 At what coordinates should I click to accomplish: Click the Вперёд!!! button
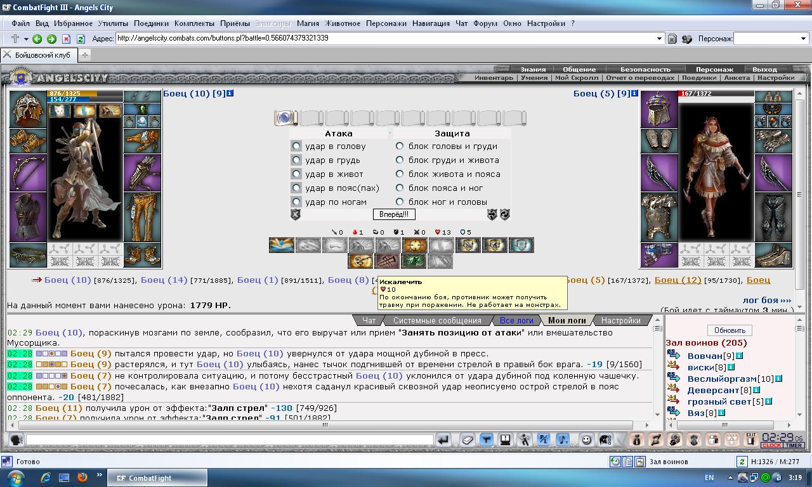[x=394, y=214]
